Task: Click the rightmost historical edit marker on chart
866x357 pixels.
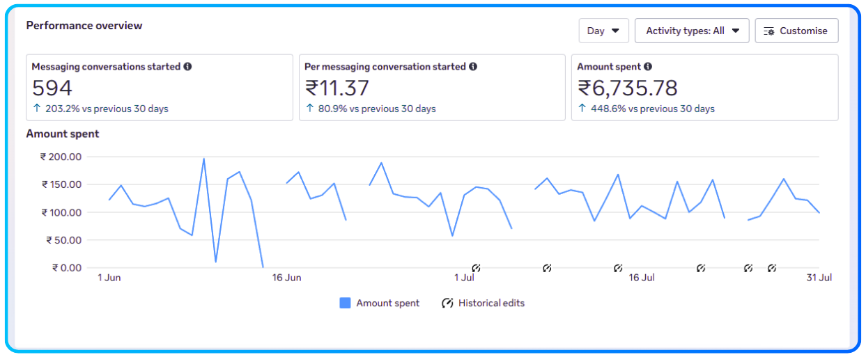Action: [772, 268]
